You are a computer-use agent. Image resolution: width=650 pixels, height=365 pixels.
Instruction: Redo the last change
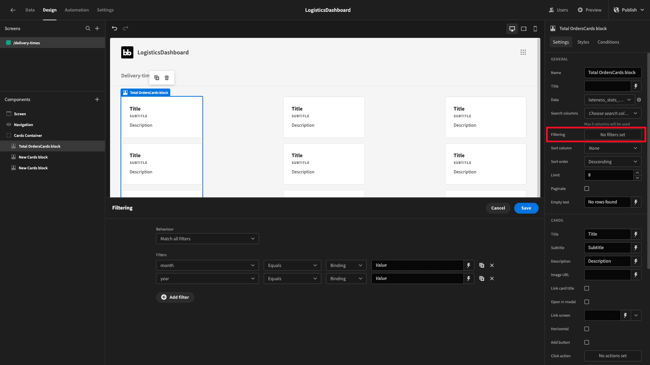click(126, 28)
